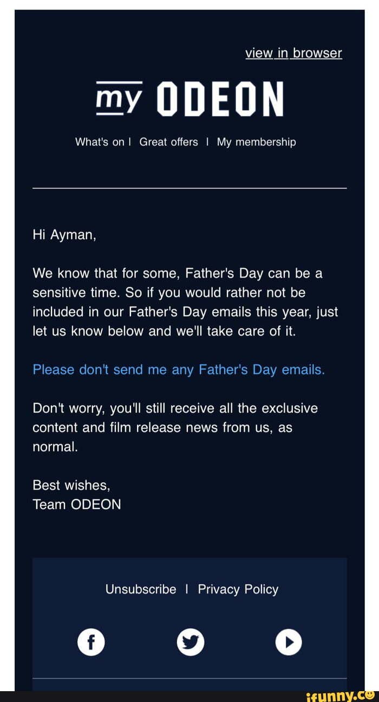
Task: Open ODEON's Twitter profile
Action: click(191, 642)
